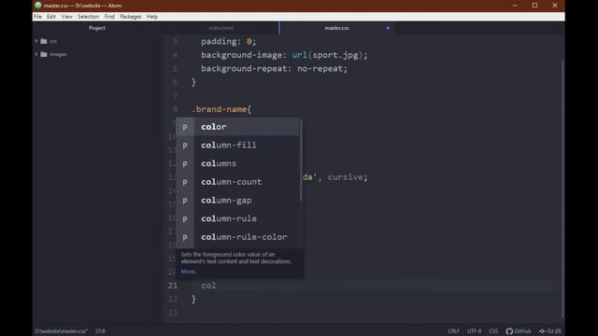Click the autocomplete list scrollbar
The image size is (598, 336).
pyautogui.click(x=301, y=160)
